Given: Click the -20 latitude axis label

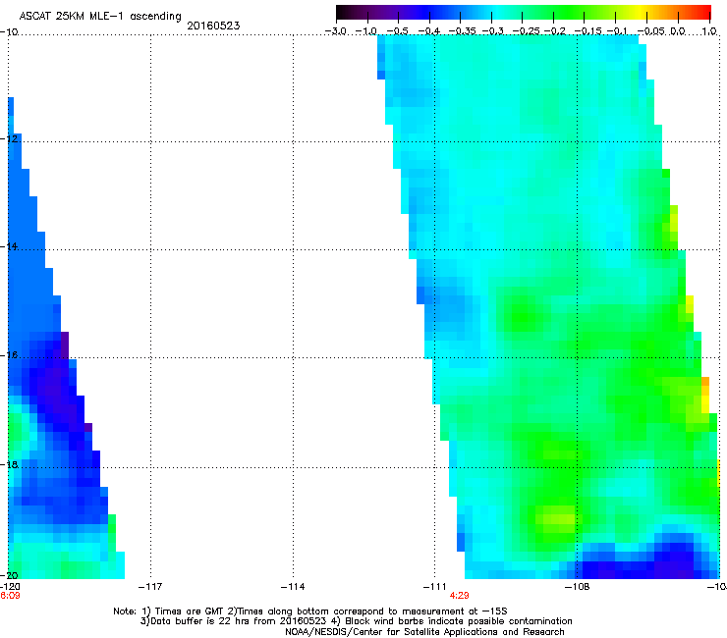Looking at the screenshot, I should 9,575.
